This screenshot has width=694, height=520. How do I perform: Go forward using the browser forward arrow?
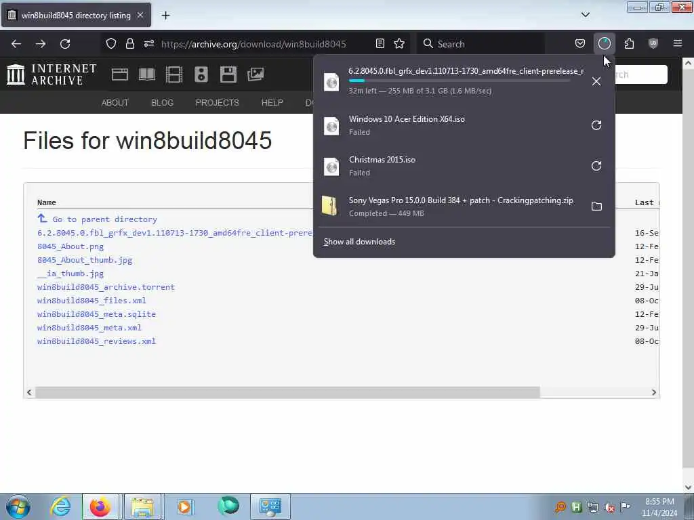[41, 44]
